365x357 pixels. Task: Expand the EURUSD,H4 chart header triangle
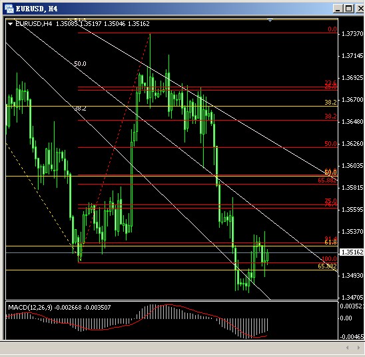click(10, 24)
